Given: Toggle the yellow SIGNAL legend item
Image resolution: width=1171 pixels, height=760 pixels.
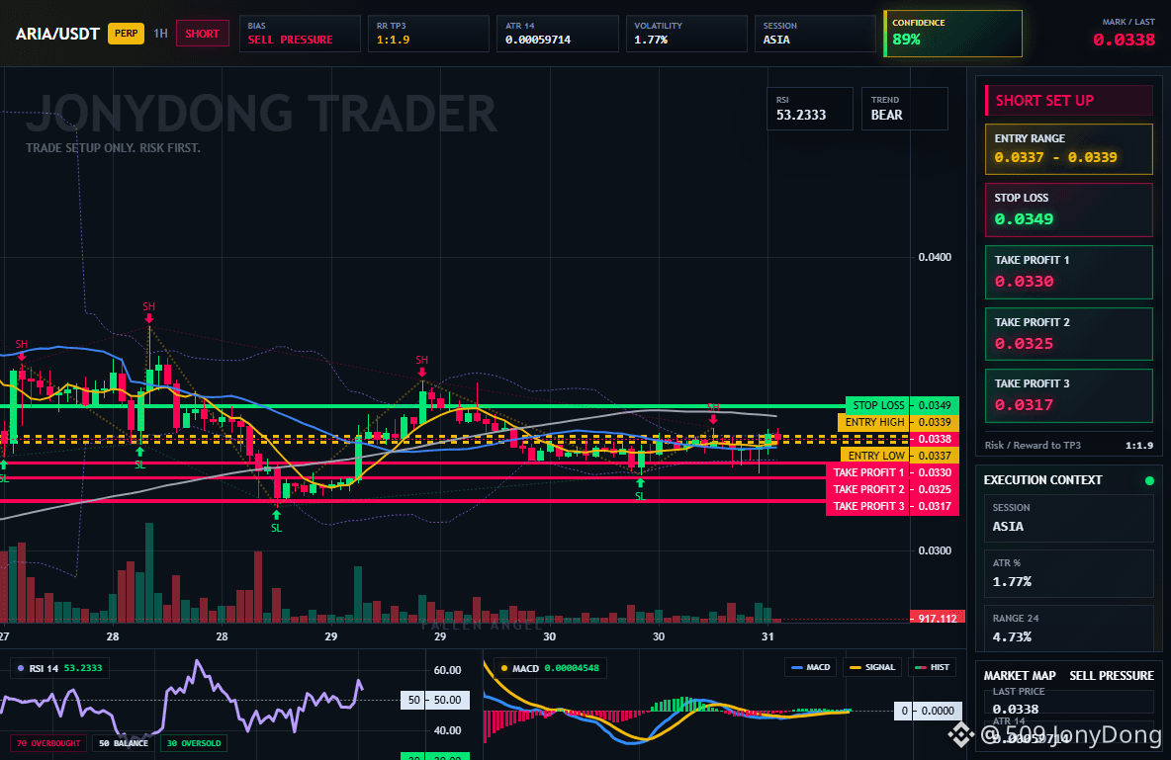Looking at the screenshot, I should click(872, 667).
